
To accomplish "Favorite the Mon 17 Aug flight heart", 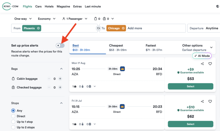I will point(210,64).
